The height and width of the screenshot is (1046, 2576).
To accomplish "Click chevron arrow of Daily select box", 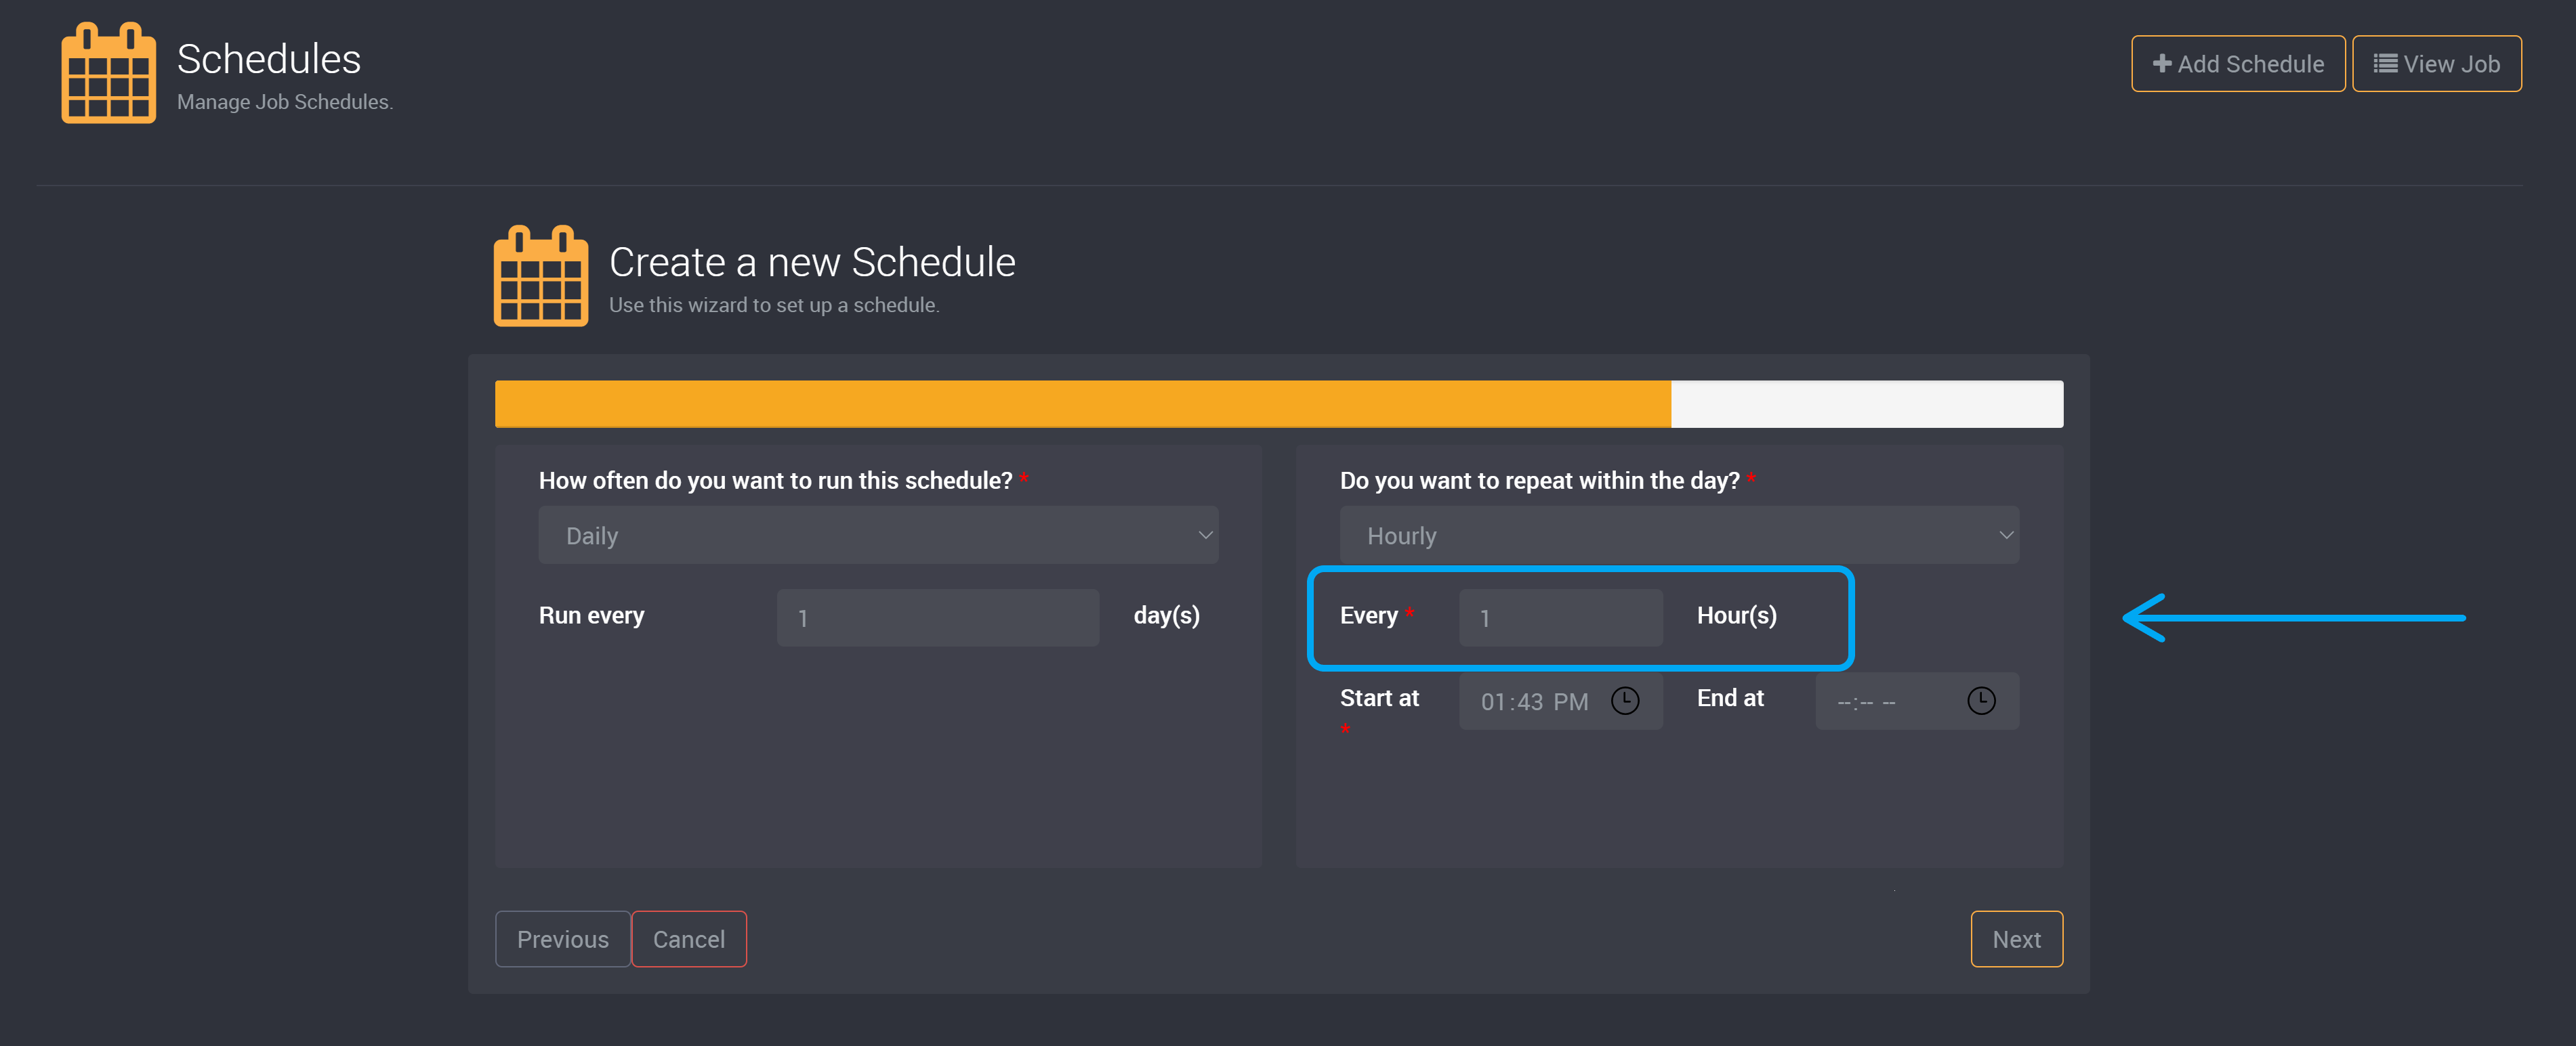I will point(1205,536).
